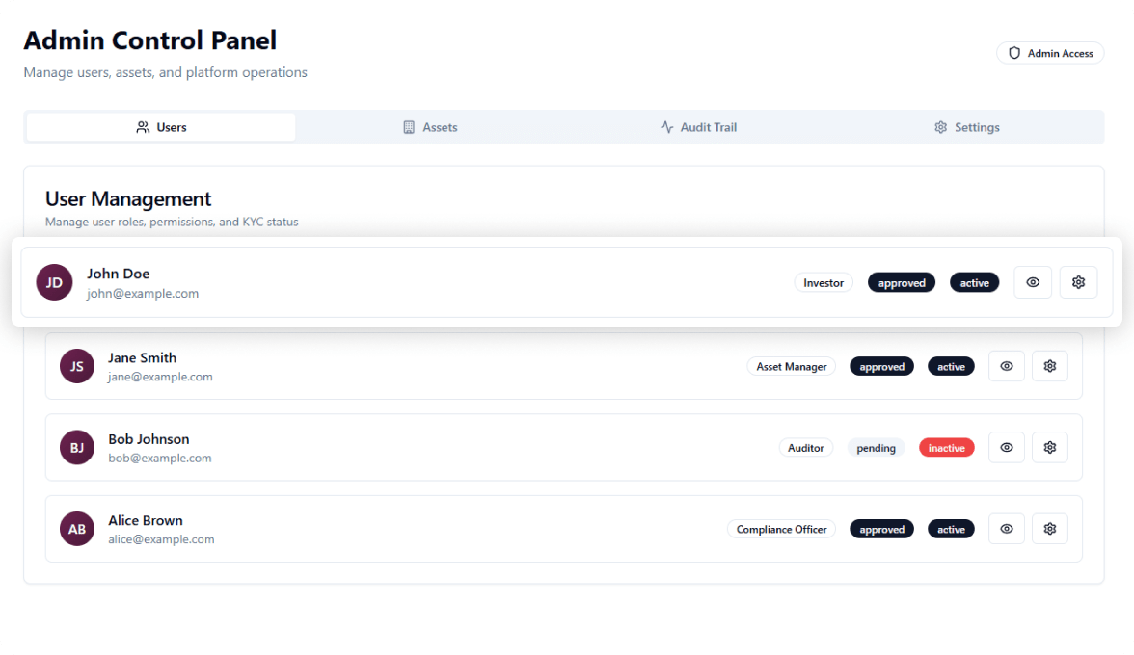This screenshot has width=1134, height=655.
Task: Click the JS avatar for Jane Smith
Action: [x=77, y=366]
